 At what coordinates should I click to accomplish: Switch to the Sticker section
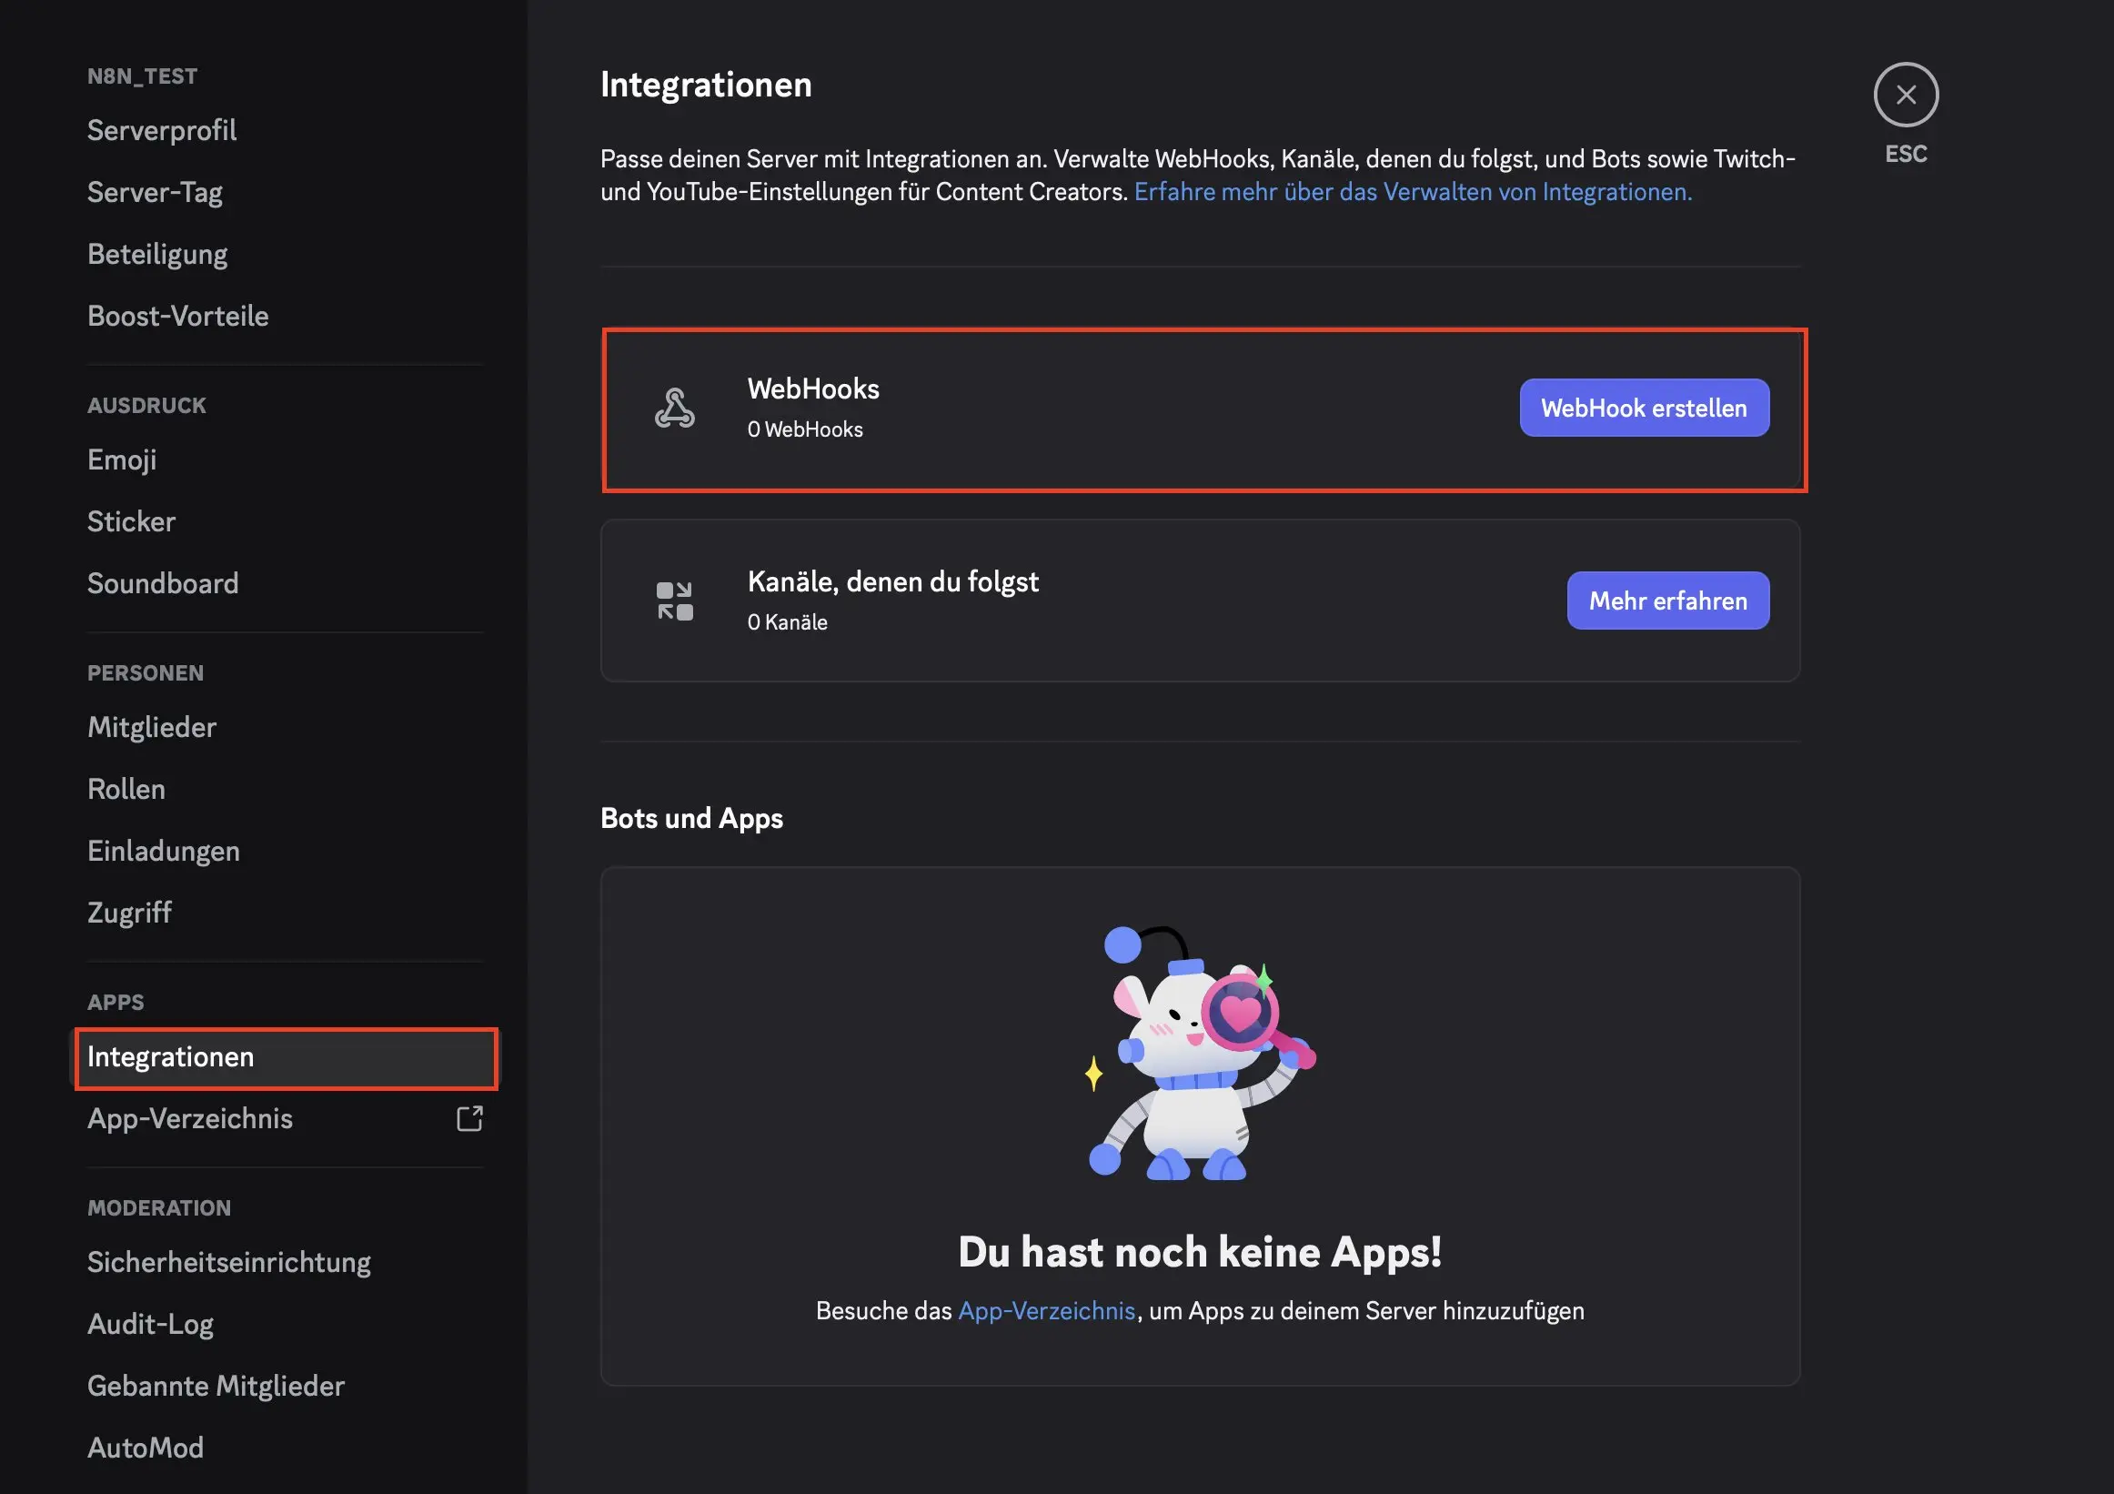click(131, 521)
